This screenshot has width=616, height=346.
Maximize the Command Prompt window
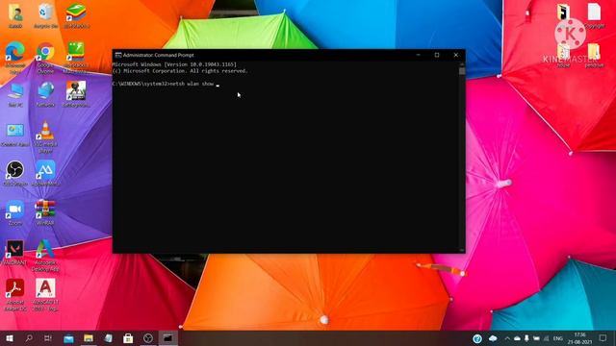click(x=437, y=55)
